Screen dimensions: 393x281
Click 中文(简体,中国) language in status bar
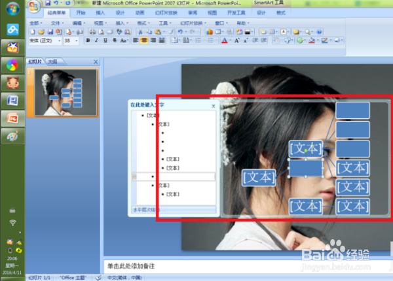[x=124, y=278]
